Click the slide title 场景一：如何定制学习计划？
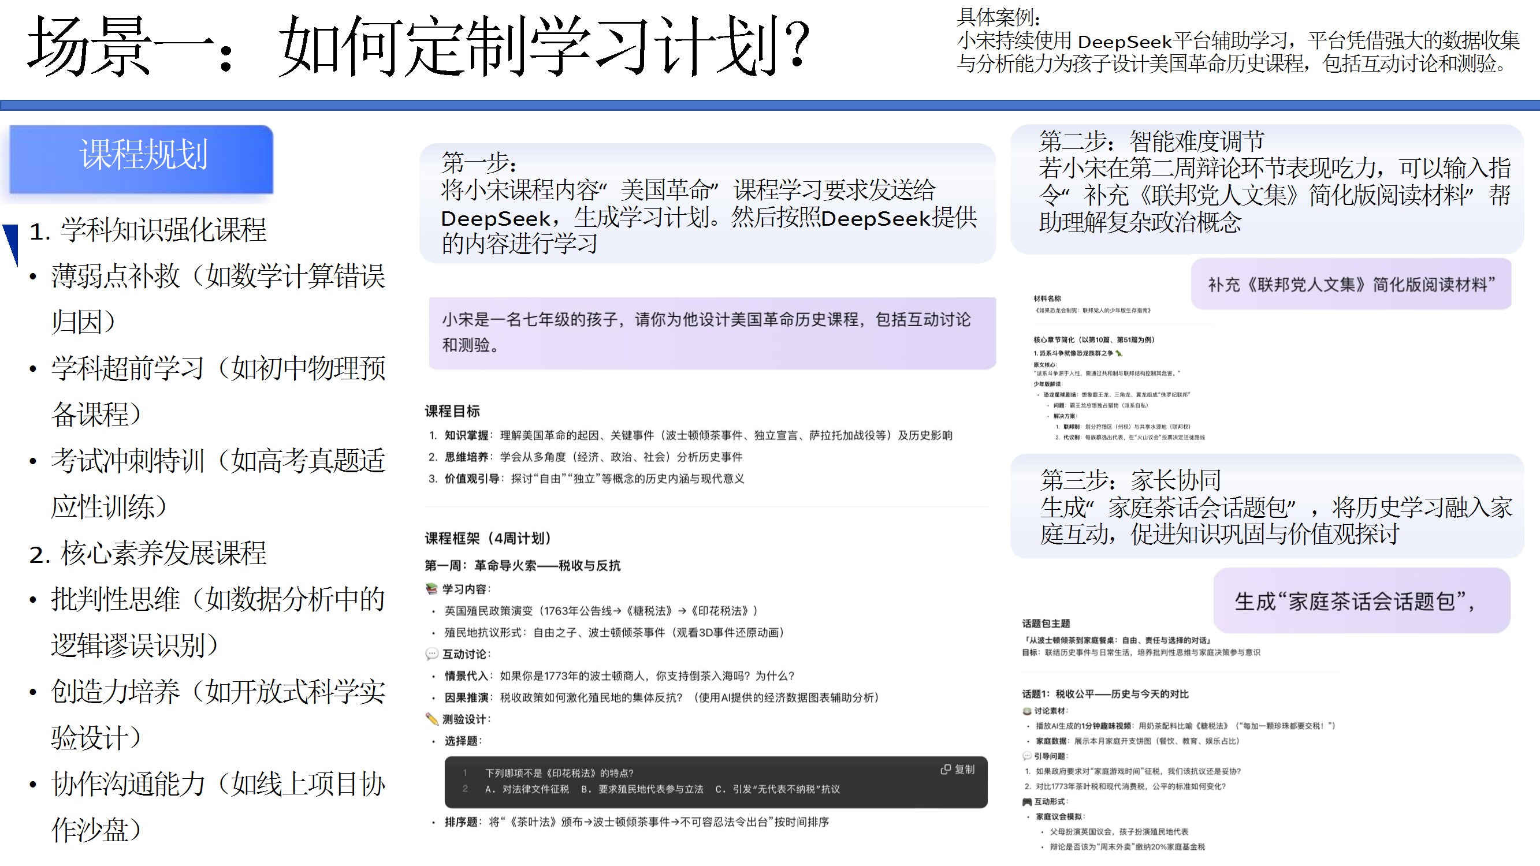This screenshot has height=866, width=1540. (418, 47)
